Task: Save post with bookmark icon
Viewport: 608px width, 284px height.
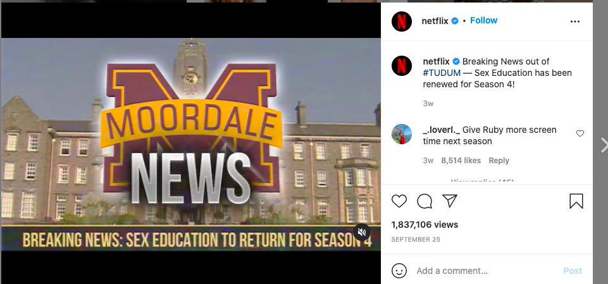Action: click(x=576, y=201)
